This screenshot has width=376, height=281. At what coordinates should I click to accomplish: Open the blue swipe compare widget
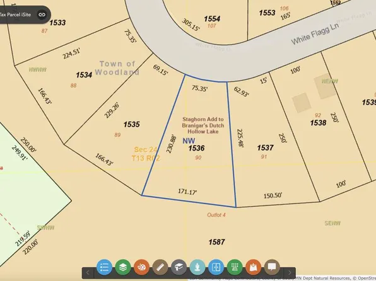[x=216, y=267]
